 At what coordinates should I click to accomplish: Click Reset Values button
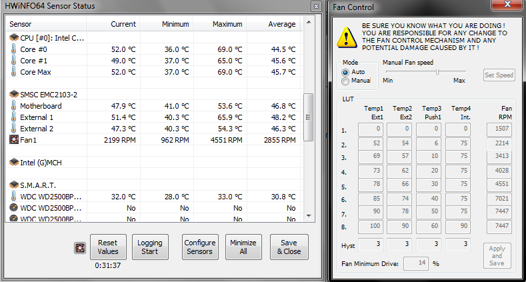coord(108,247)
